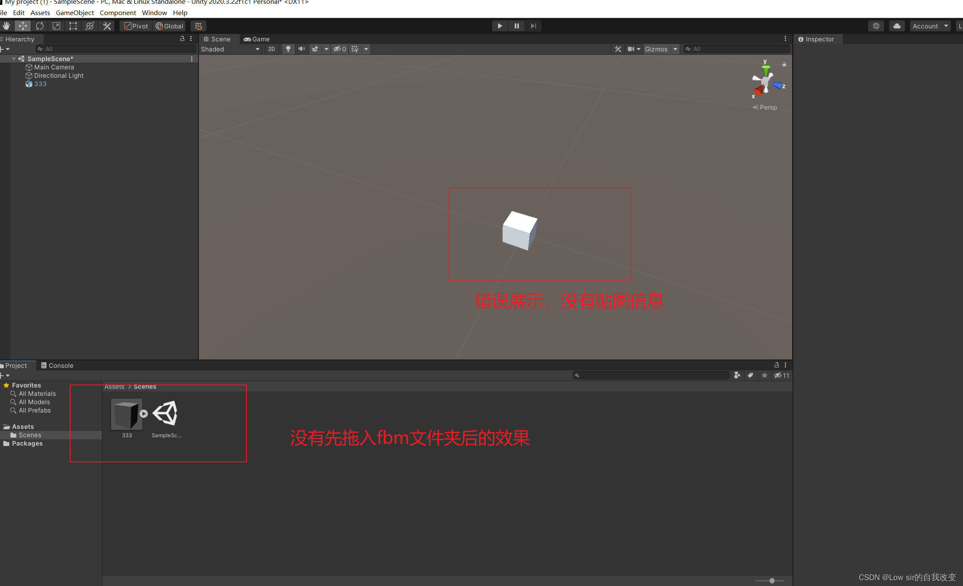Image resolution: width=963 pixels, height=586 pixels.
Task: Mute scene audio toggle
Action: pos(301,49)
